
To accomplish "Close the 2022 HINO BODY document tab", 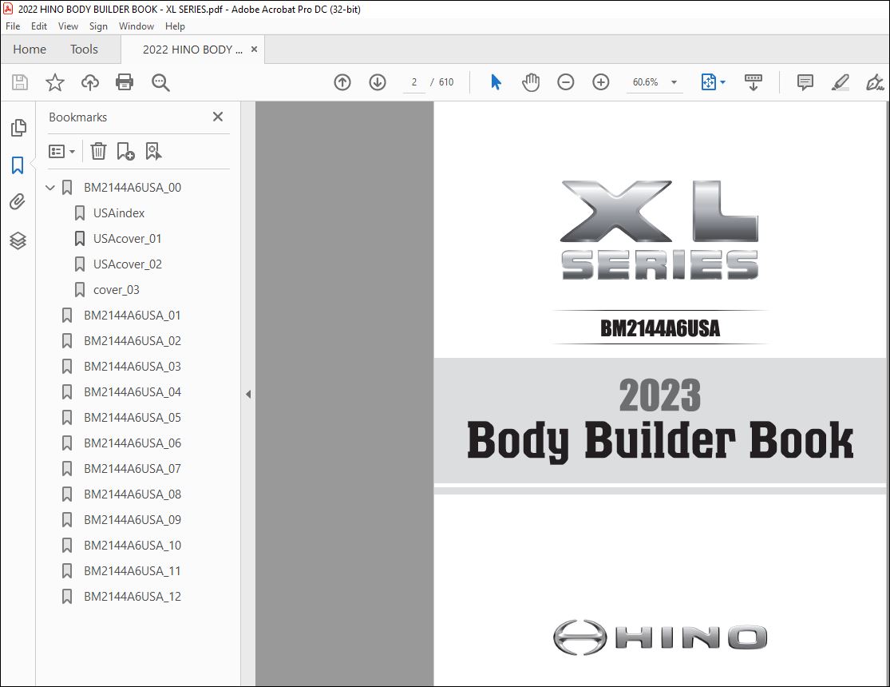I will pyautogui.click(x=255, y=50).
